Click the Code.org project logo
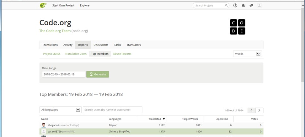The width and height of the screenshot is (305, 137). pos(238,27)
